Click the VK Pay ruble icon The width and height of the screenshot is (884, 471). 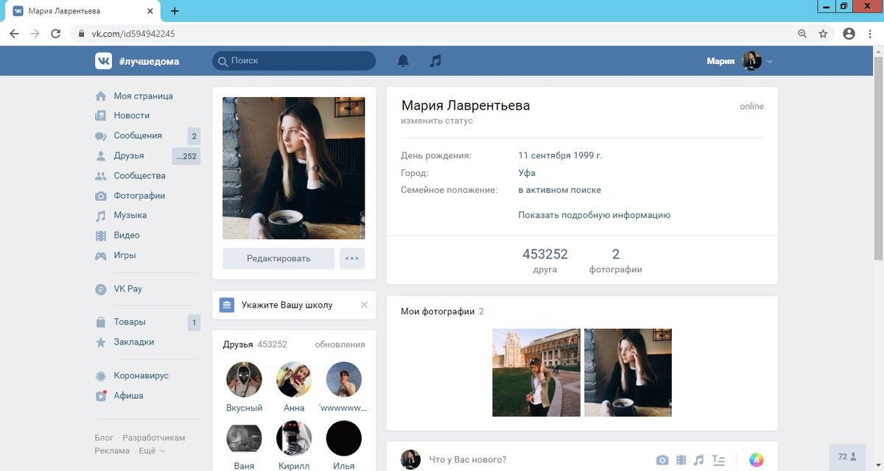point(101,289)
